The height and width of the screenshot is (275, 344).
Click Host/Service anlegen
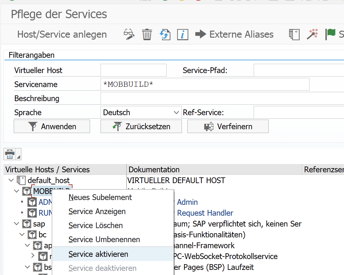pos(62,34)
